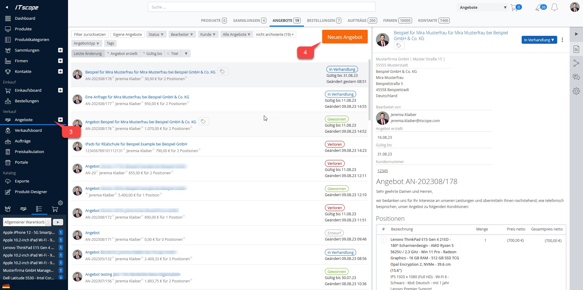The width and height of the screenshot is (583, 290).
Task: Collapse the left sidebar with back arrow
Action: coord(7,7)
